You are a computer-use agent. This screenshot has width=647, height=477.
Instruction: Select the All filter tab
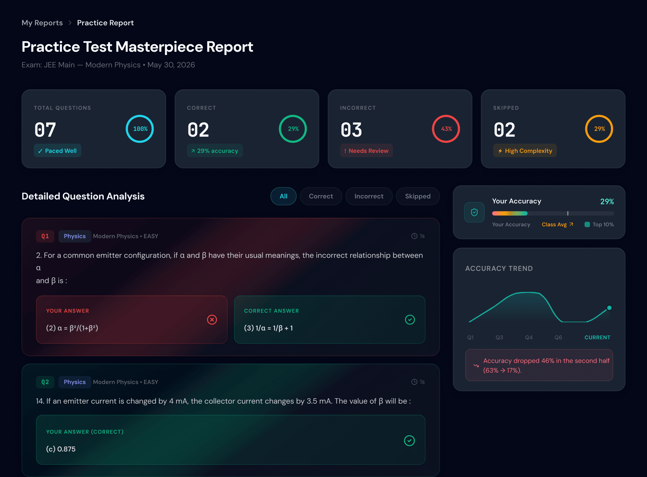point(283,196)
